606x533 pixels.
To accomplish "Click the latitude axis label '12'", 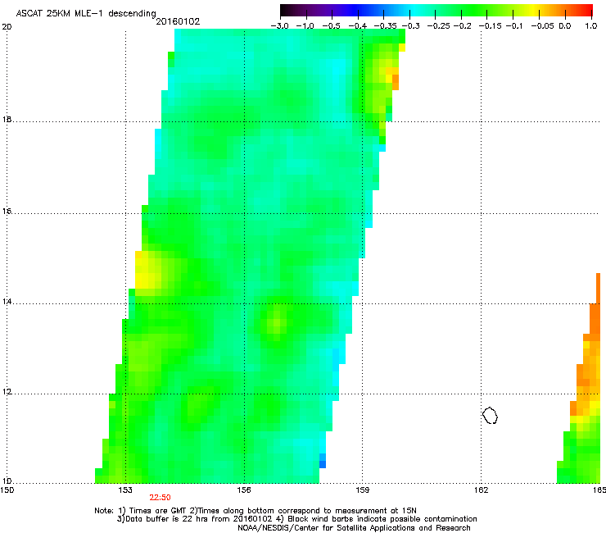I will (x=7, y=392).
